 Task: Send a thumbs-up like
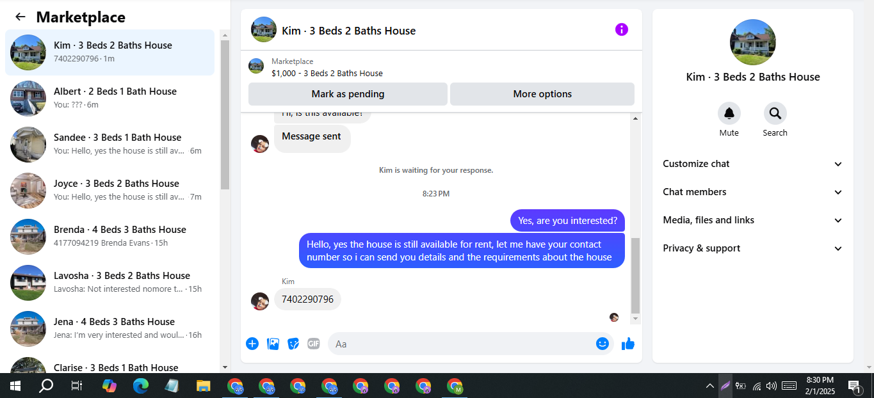click(628, 344)
